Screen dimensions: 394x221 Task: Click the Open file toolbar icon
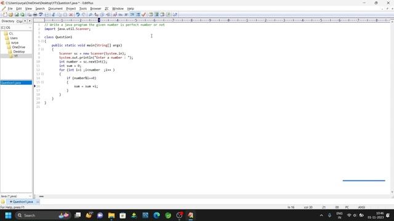(x=11, y=15)
